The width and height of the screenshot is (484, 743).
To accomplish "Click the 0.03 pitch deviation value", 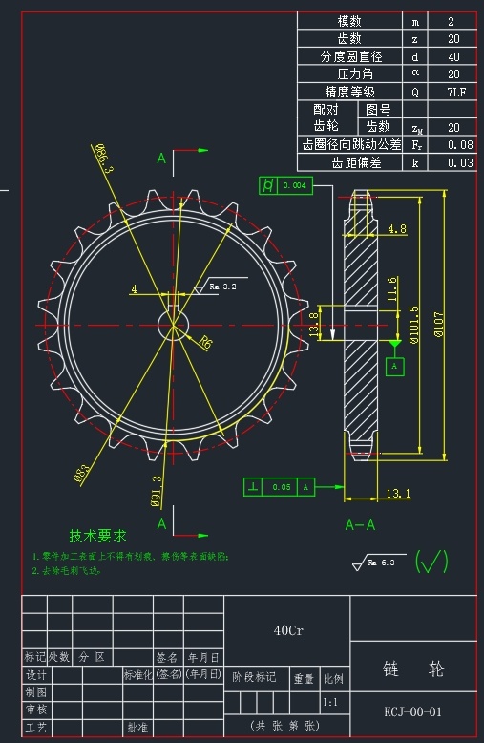I will coord(460,162).
